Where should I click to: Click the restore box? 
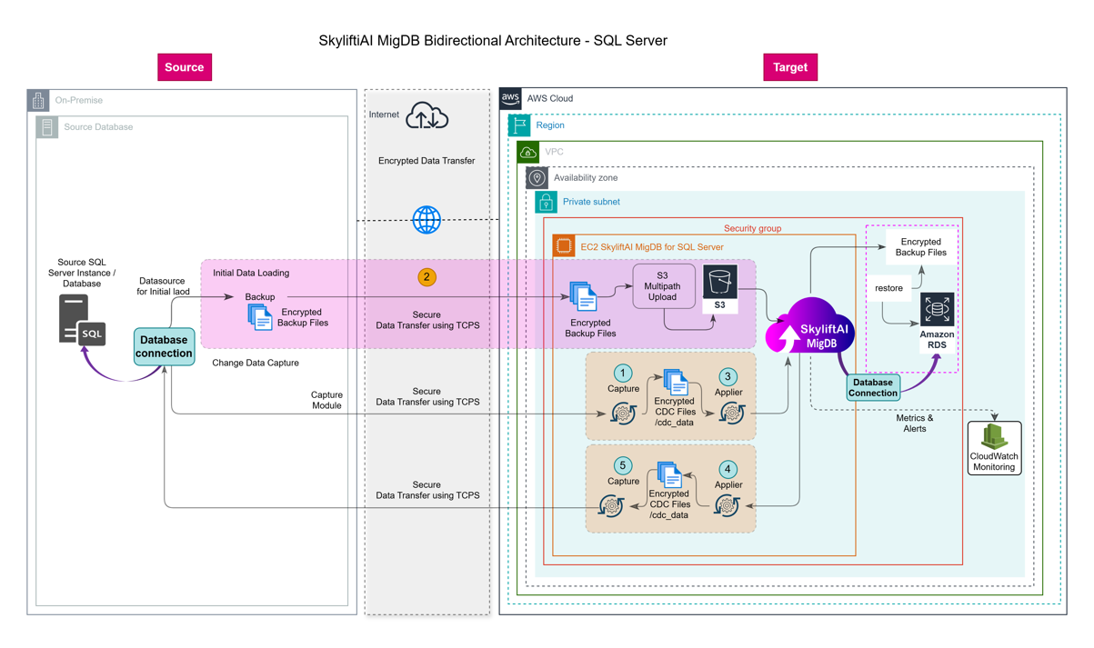click(888, 288)
